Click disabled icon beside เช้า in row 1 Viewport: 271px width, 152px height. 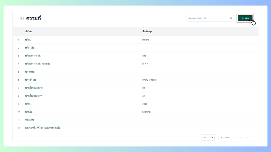(30, 40)
